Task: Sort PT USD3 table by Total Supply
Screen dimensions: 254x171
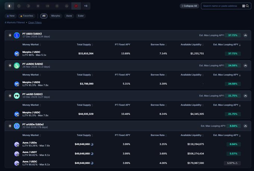Action: pyautogui.click(x=85, y=45)
